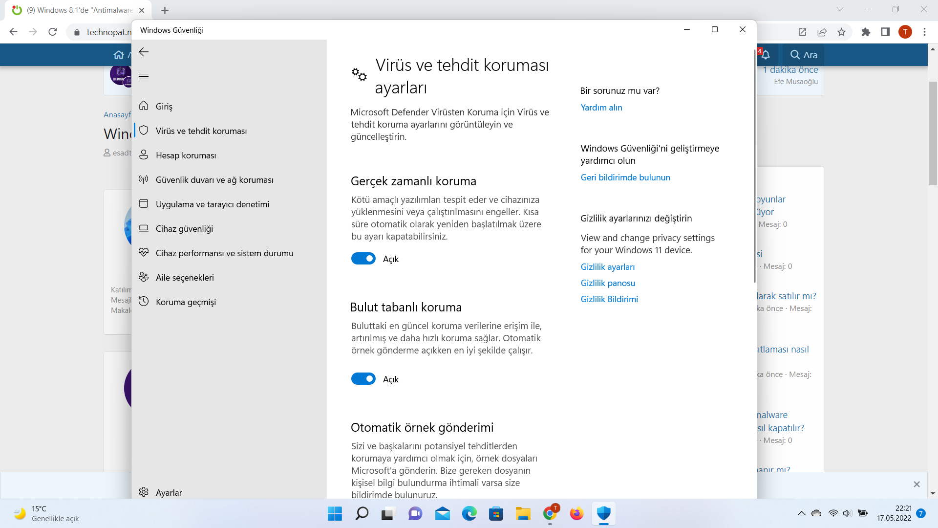This screenshot has width=938, height=528.
Task: Open Güvenlik duvarı ve ağ koruması
Action: pyautogui.click(x=214, y=180)
